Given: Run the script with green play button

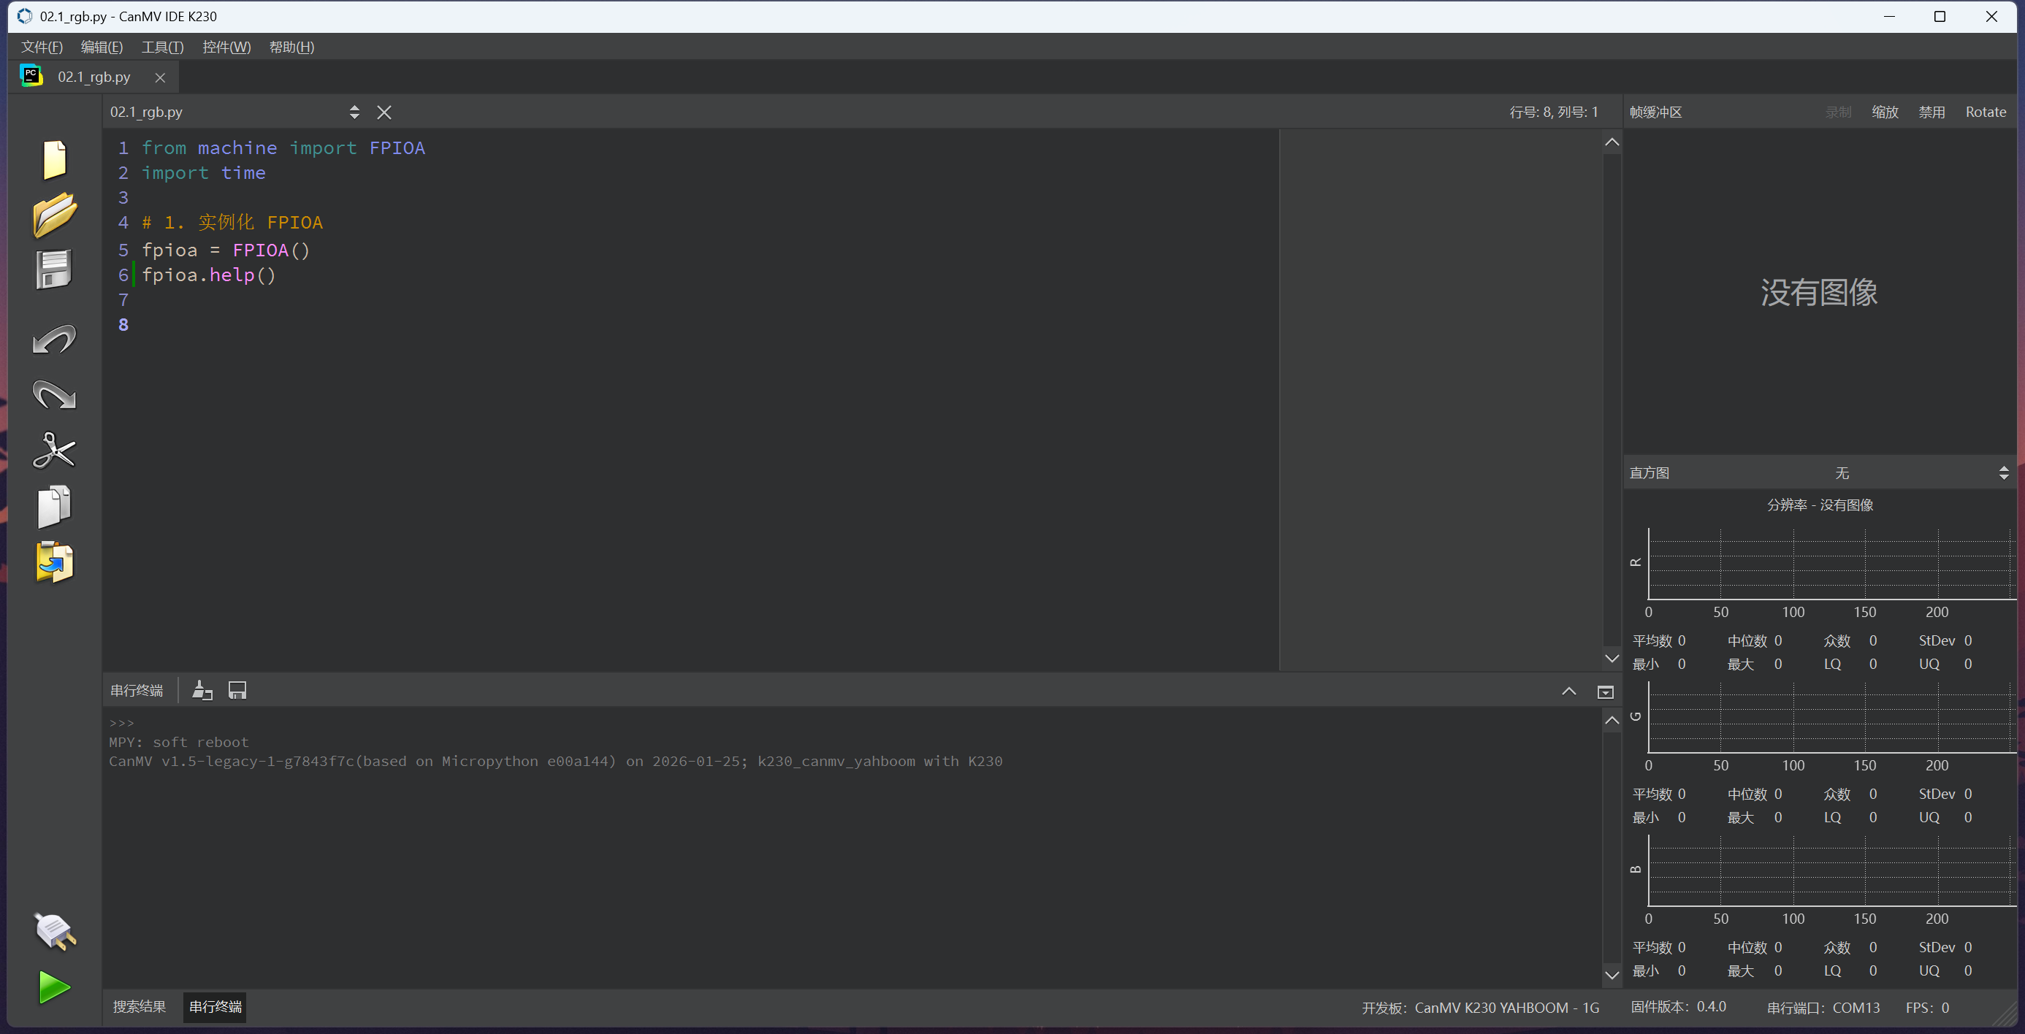Looking at the screenshot, I should click(x=54, y=988).
